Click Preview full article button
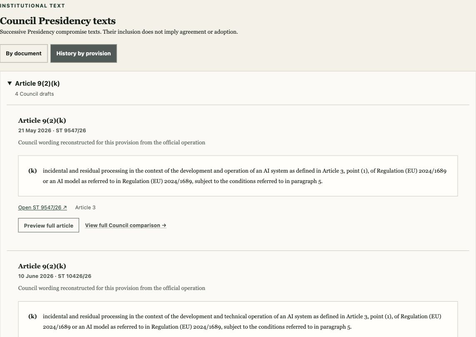 (49, 225)
